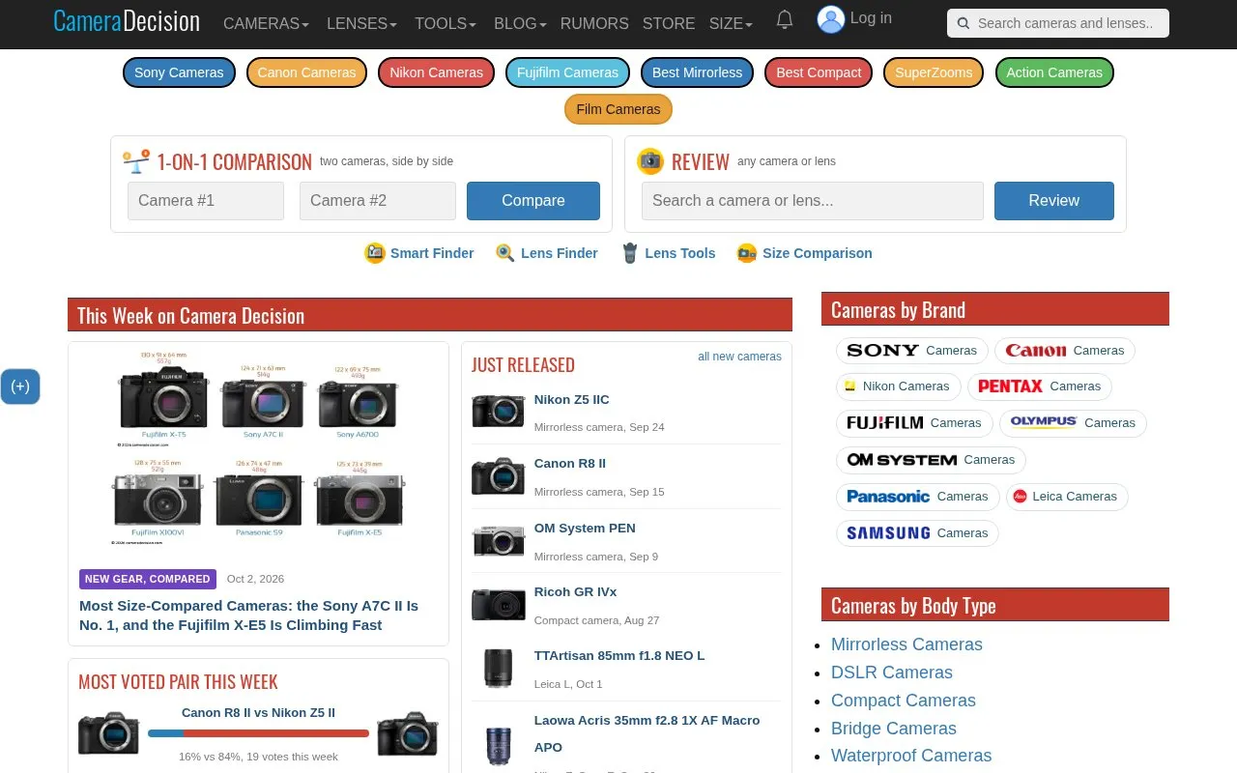The width and height of the screenshot is (1237, 773).
Task: Click the Canon logo in brands
Action: click(1036, 351)
